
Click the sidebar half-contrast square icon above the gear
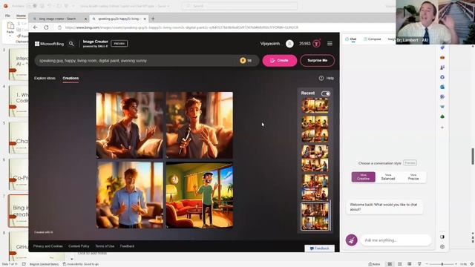pyautogui.click(x=442, y=237)
